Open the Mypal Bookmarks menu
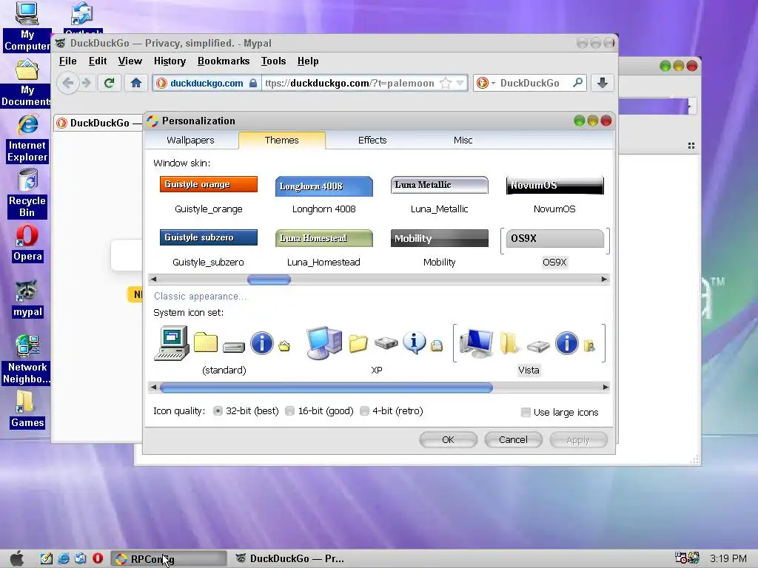 coord(224,61)
